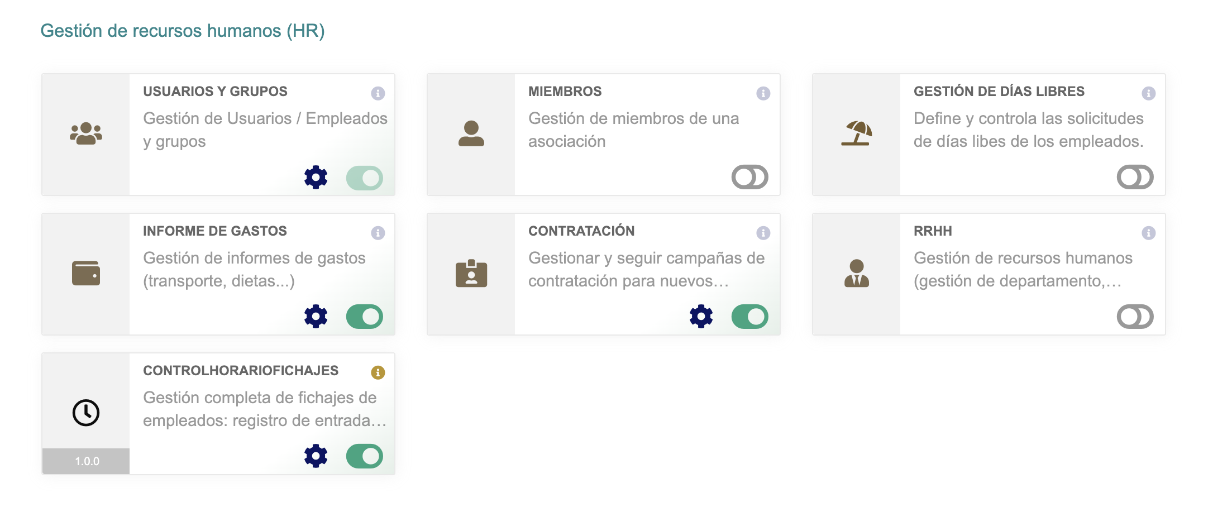1232x507 pixels.
Task: Turn off ControlHorarioFichajes module
Action: 364,456
